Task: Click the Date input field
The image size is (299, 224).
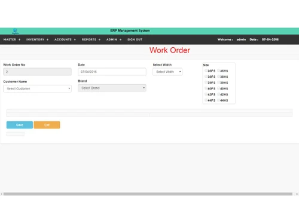Action: [x=112, y=72]
